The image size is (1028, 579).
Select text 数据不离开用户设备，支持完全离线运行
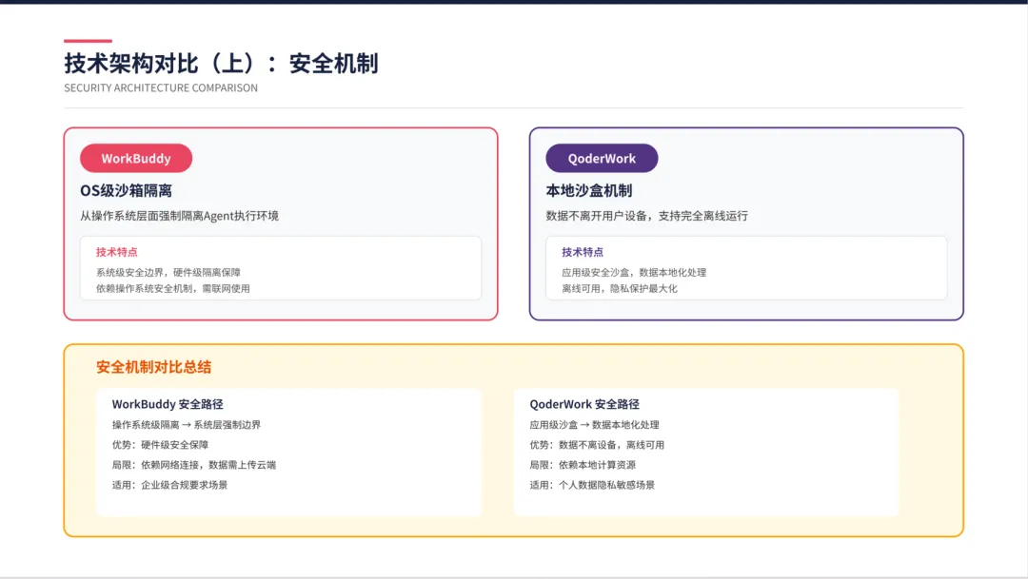pos(646,216)
